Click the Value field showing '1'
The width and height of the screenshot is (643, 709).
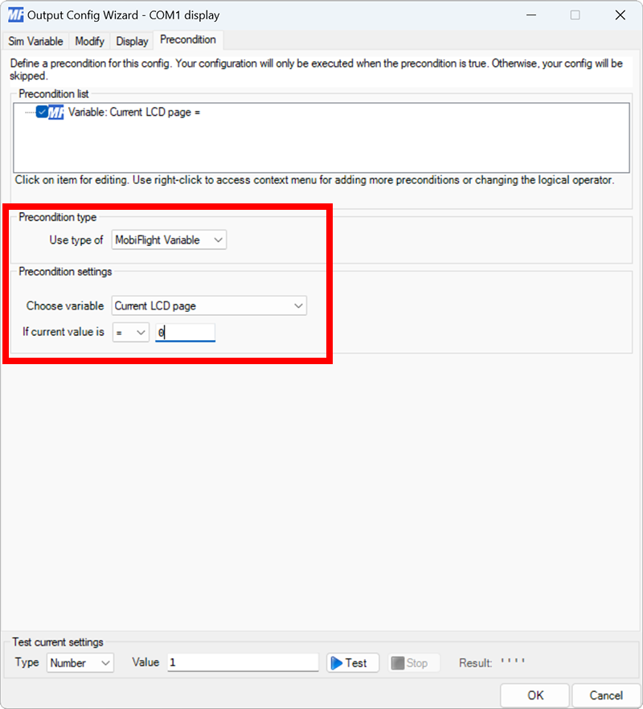pyautogui.click(x=241, y=662)
